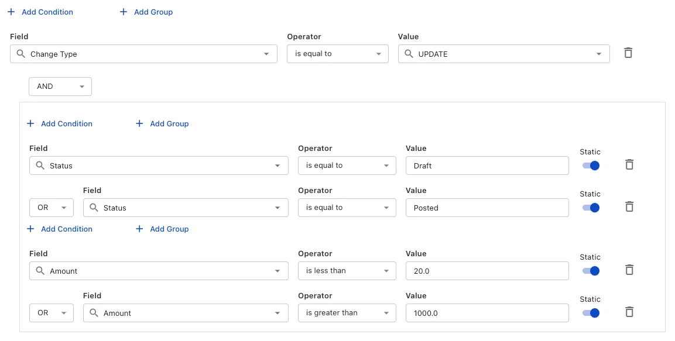
Task: Click search icon in Posted row's Status field
Action: pos(94,208)
